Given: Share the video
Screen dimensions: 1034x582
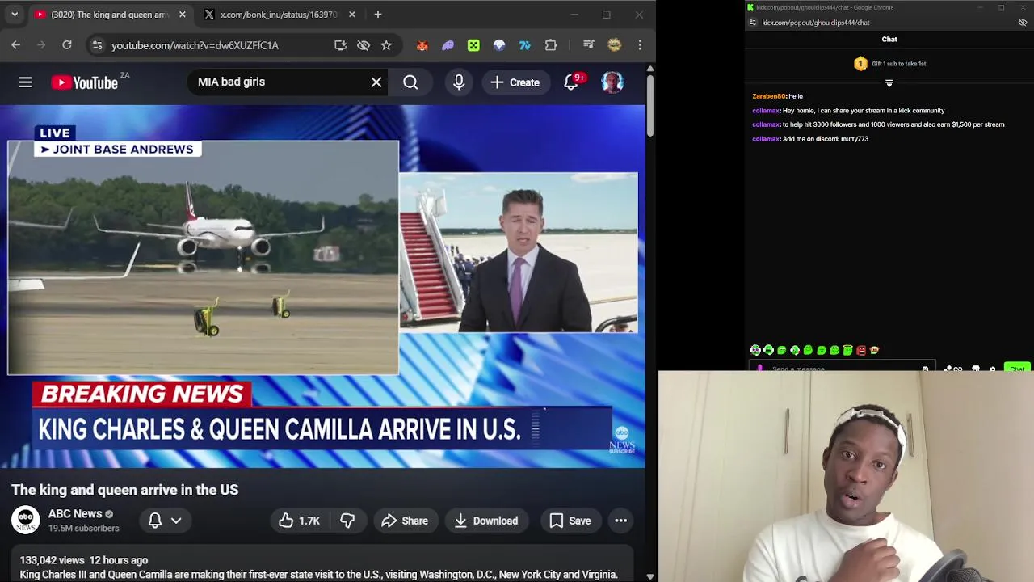Looking at the screenshot, I should (405, 521).
